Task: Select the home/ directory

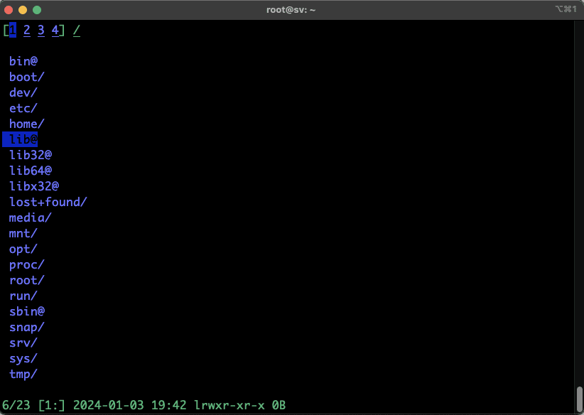Action: pos(27,124)
